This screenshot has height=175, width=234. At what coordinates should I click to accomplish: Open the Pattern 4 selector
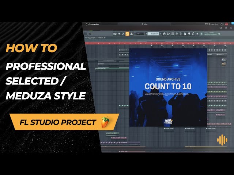(154, 34)
